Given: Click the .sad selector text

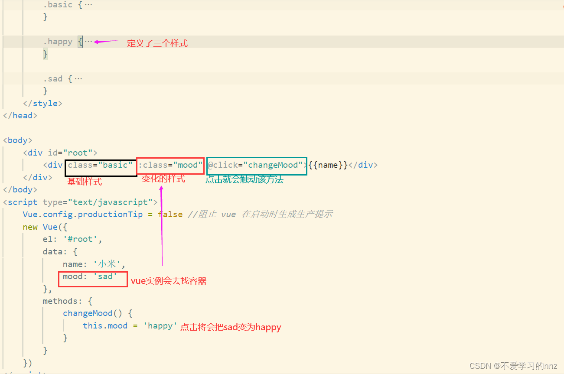Looking at the screenshot, I should [53, 79].
